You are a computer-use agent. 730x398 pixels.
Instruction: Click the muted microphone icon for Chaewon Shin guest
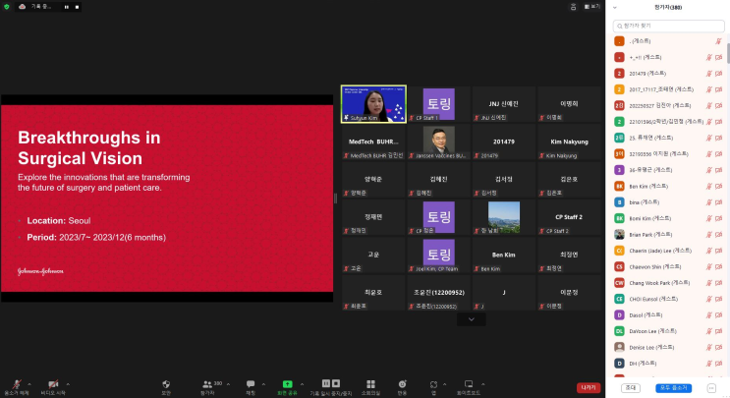click(709, 266)
